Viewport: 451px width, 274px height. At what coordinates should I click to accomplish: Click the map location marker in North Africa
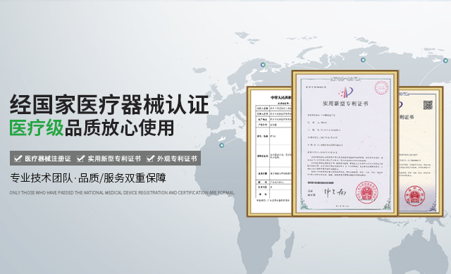tap(221, 146)
